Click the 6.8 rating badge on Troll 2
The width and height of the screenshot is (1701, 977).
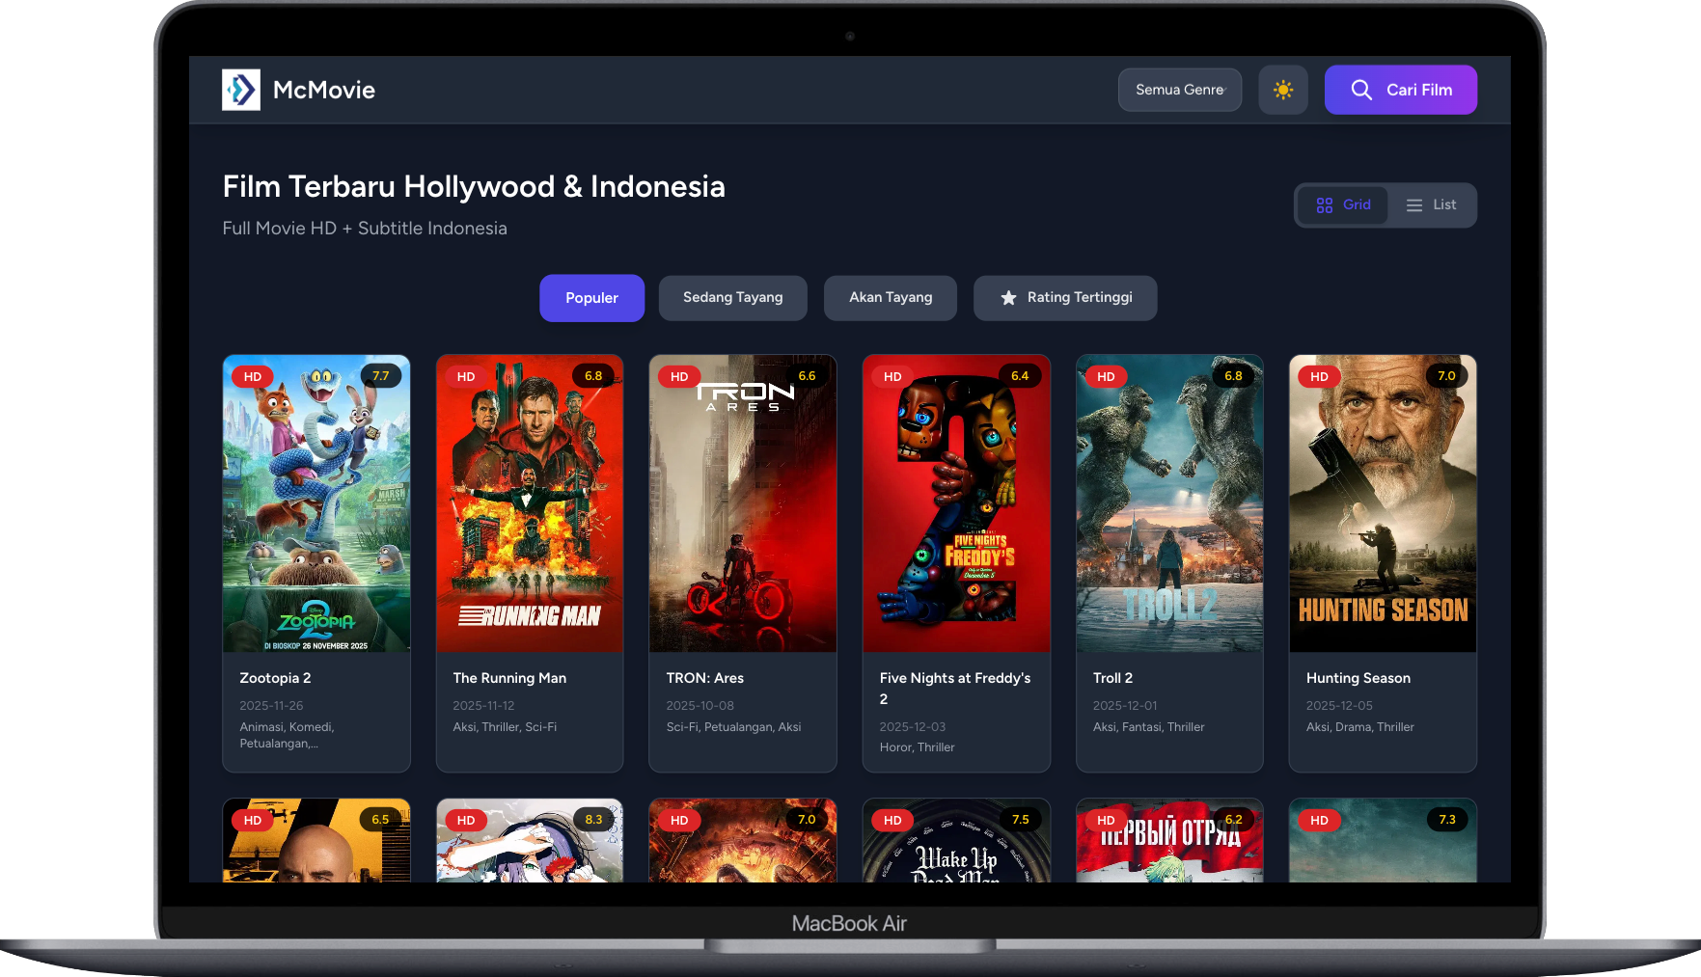tap(1234, 375)
